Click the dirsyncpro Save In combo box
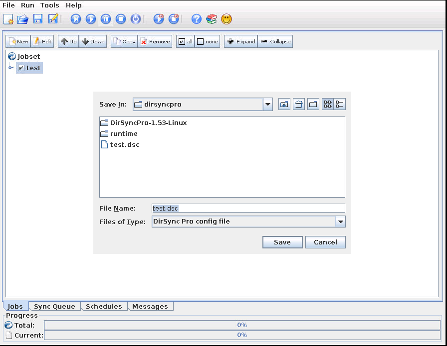The height and width of the screenshot is (346, 447). coord(203,104)
